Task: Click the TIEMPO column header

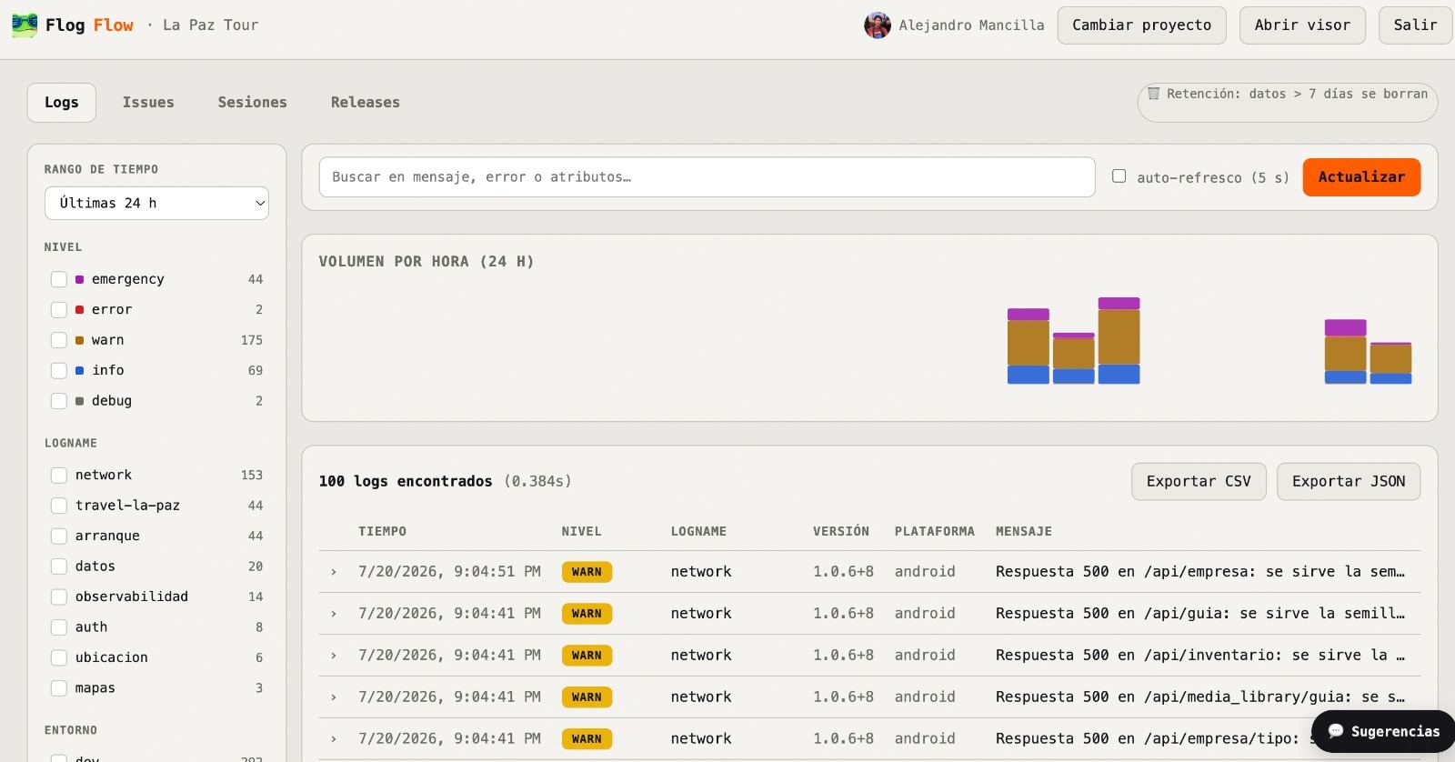Action: (x=382, y=531)
